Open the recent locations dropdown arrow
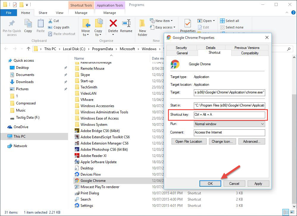The width and height of the screenshot is (297, 216). pos(22,49)
